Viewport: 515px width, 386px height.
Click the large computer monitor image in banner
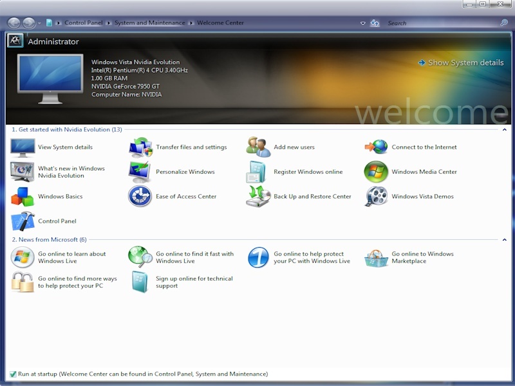coord(50,78)
